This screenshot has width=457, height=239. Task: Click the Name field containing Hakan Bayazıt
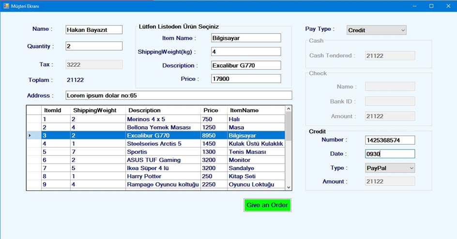(94, 30)
